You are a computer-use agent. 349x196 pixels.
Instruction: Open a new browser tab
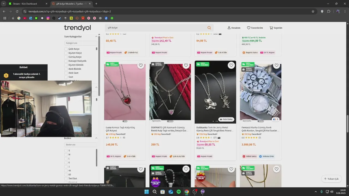[96, 4]
